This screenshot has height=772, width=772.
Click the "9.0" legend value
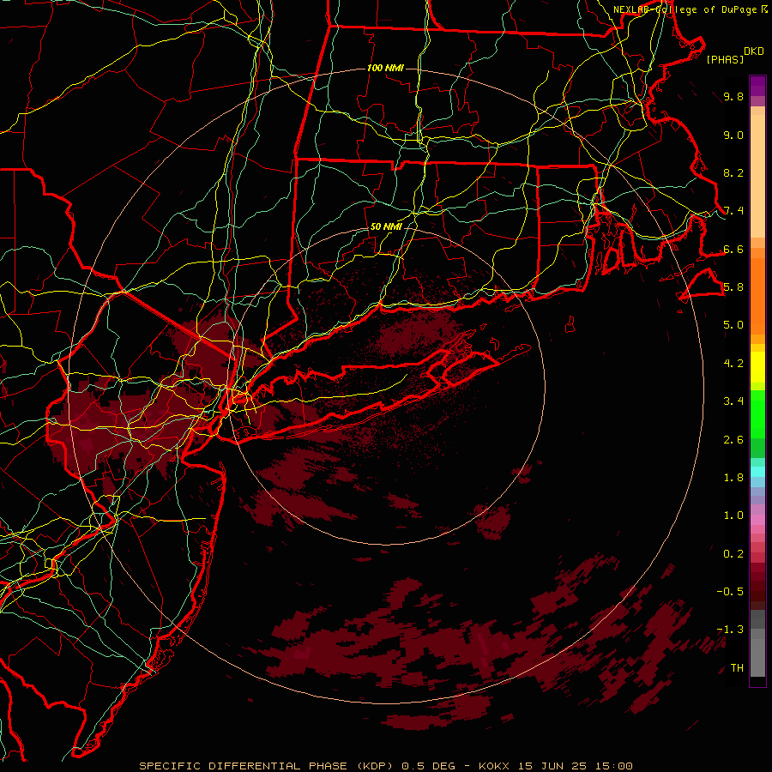click(x=733, y=135)
